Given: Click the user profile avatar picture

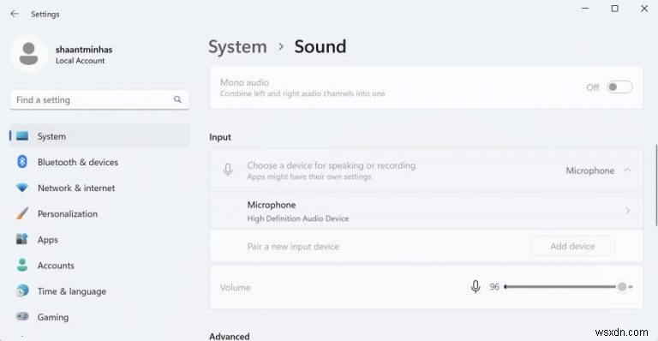Looking at the screenshot, I should [28, 54].
